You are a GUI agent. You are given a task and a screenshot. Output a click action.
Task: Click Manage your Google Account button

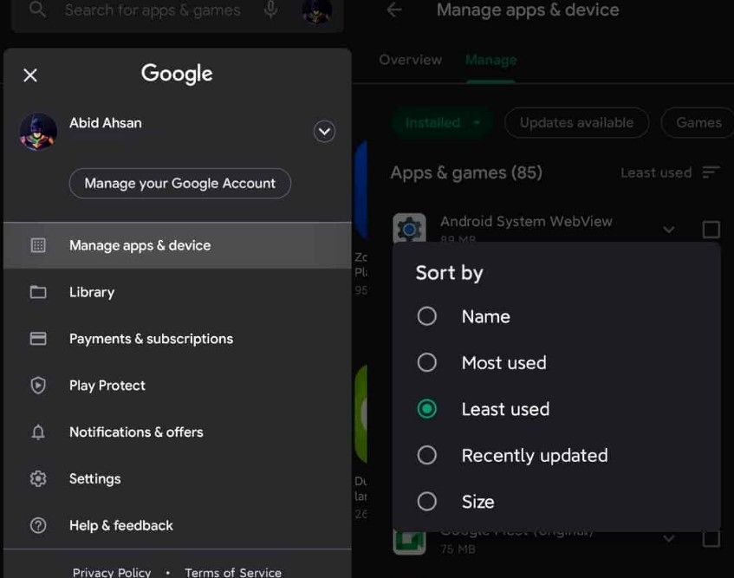[x=180, y=184]
